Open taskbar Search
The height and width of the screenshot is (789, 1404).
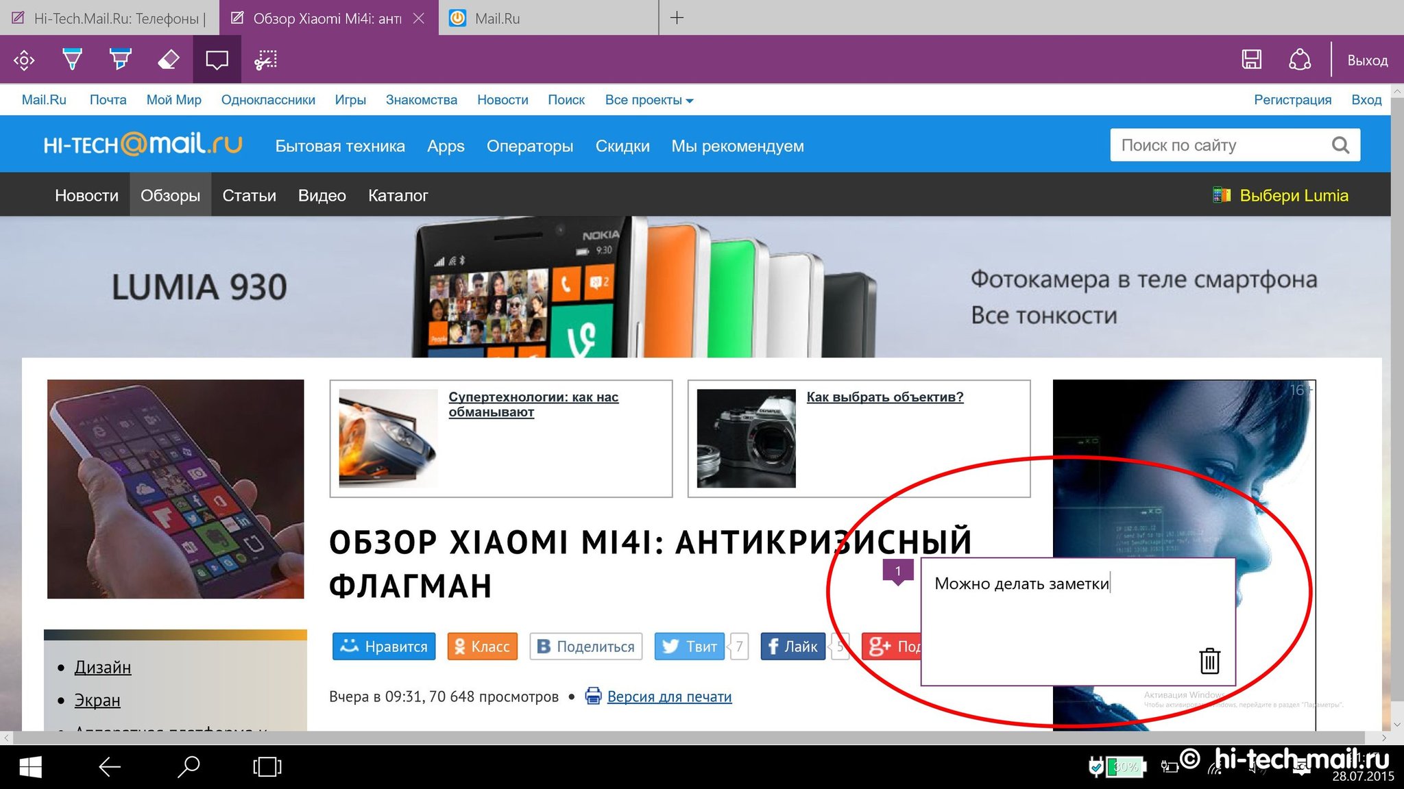tap(189, 767)
